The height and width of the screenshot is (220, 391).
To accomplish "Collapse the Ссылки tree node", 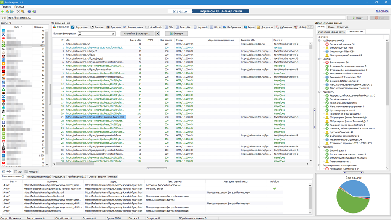I will (x=320, y=59).
